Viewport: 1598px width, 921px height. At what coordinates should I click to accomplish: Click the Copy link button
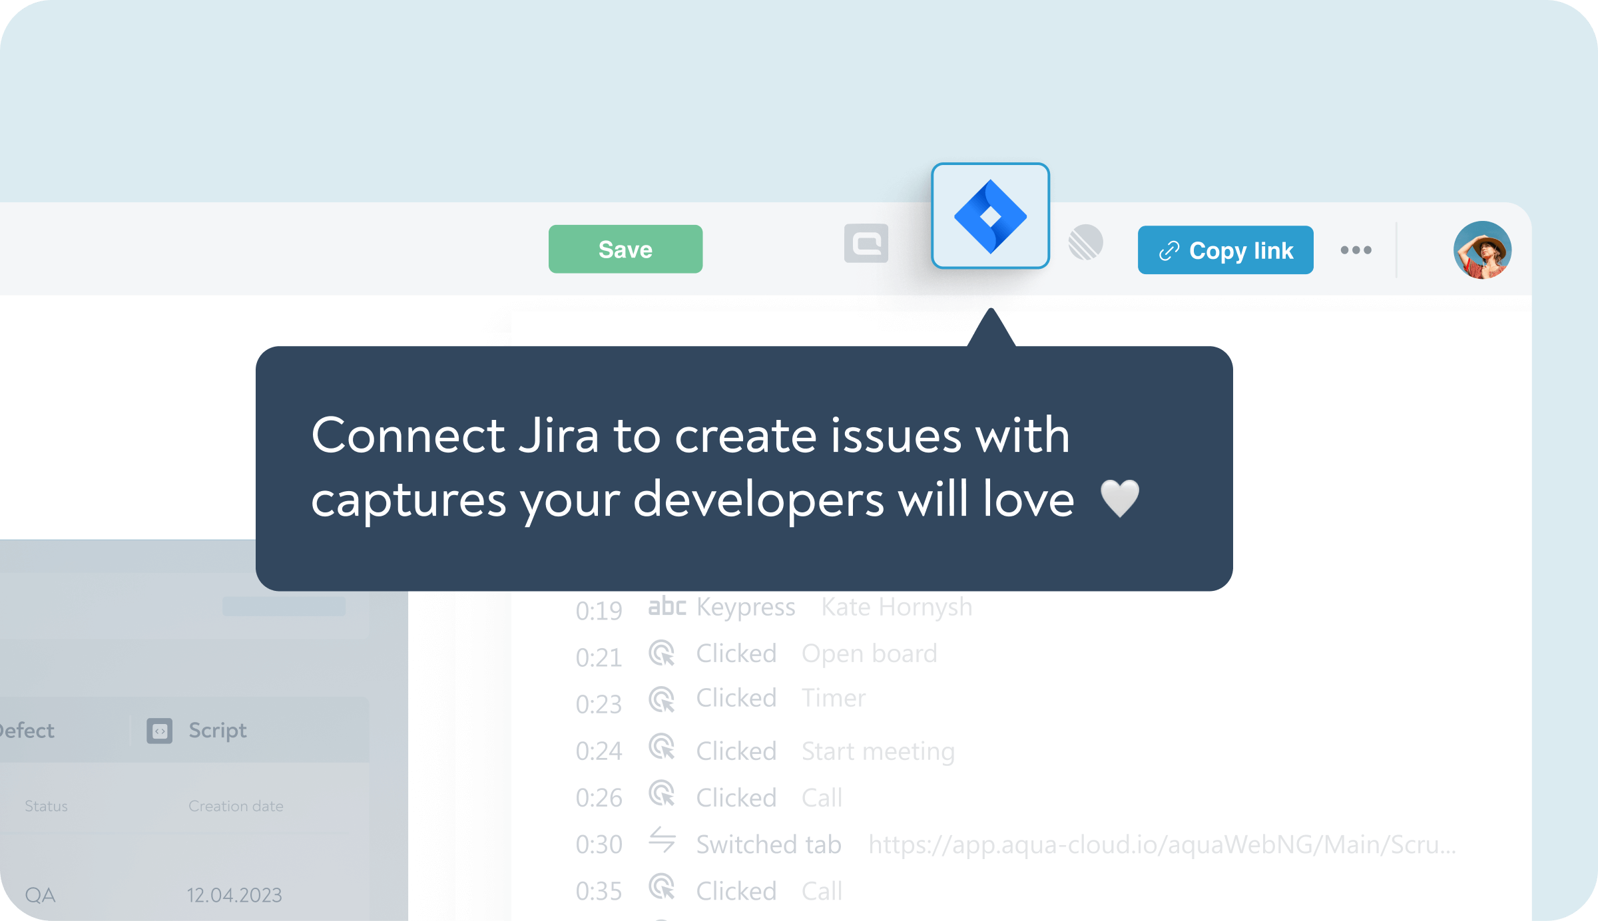(x=1225, y=250)
